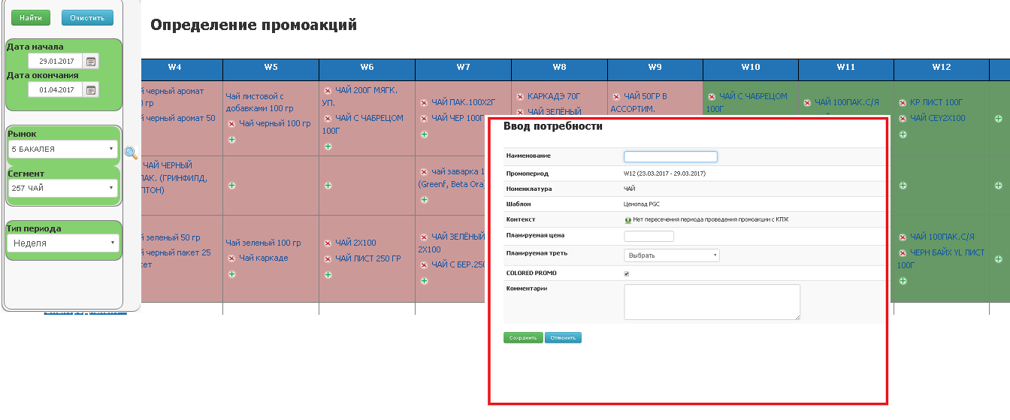Save the form with Сохранить
Screen dimensions: 1010x420
pos(523,337)
